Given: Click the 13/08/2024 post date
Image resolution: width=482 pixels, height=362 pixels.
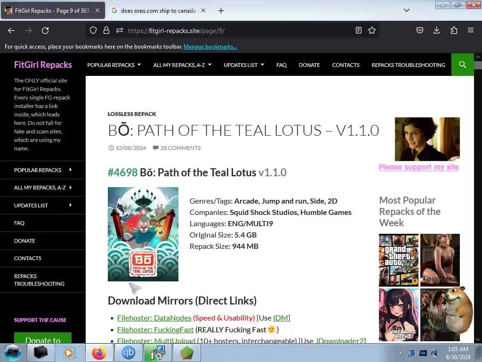Looking at the screenshot, I should pos(131,148).
